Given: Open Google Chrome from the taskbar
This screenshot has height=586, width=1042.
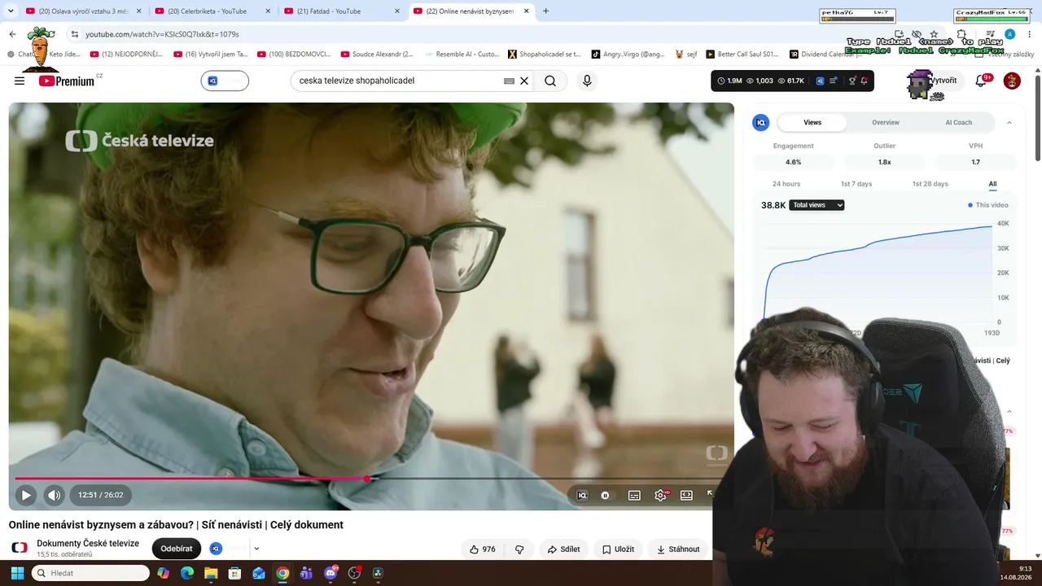Looking at the screenshot, I should click(282, 573).
